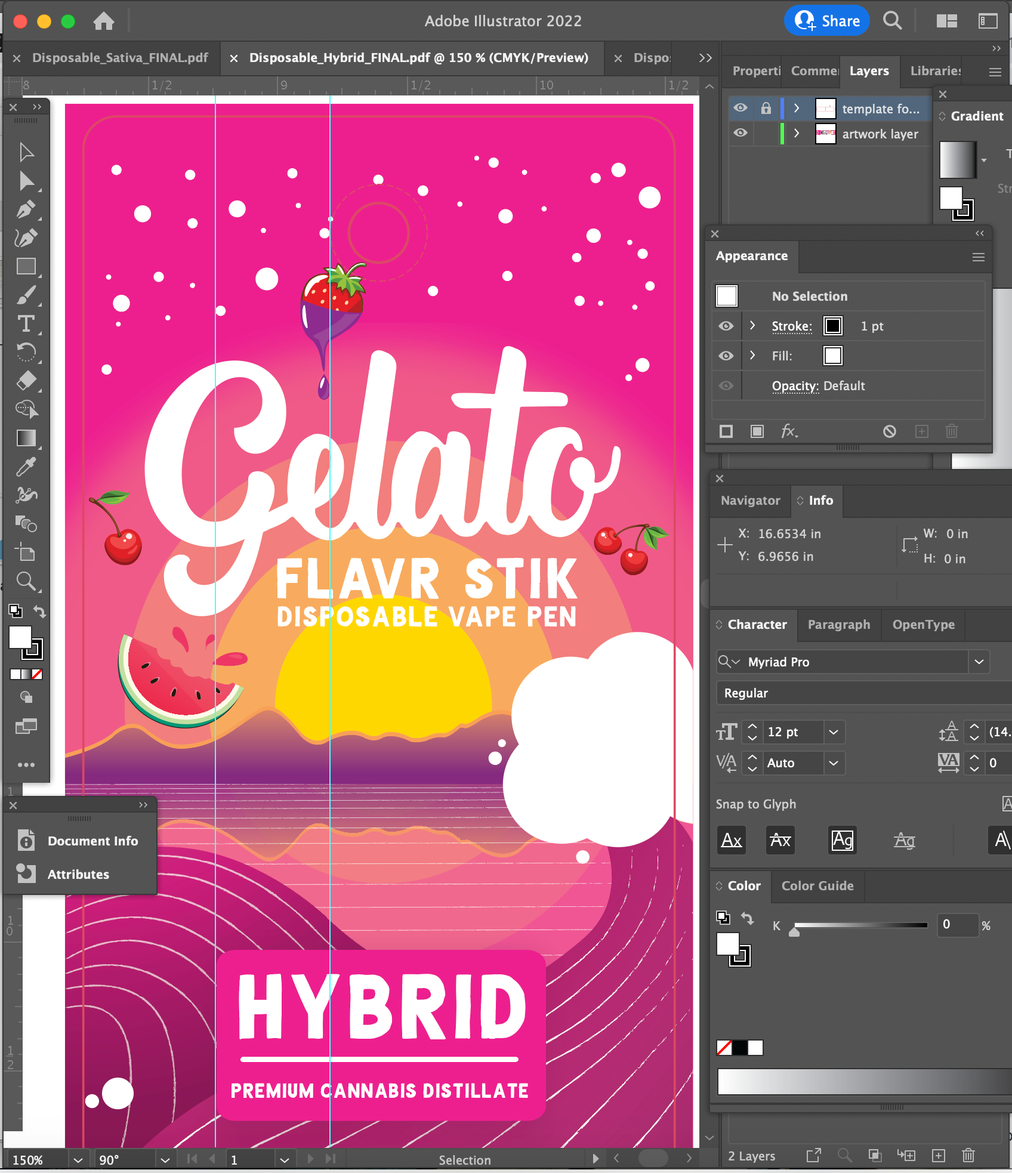Toggle visibility of artwork layer
Viewport: 1012px width, 1173px height.
tap(741, 133)
